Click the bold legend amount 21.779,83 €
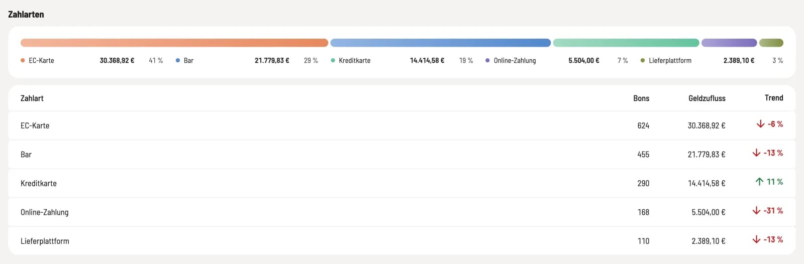The height and width of the screenshot is (264, 804). pos(272,60)
